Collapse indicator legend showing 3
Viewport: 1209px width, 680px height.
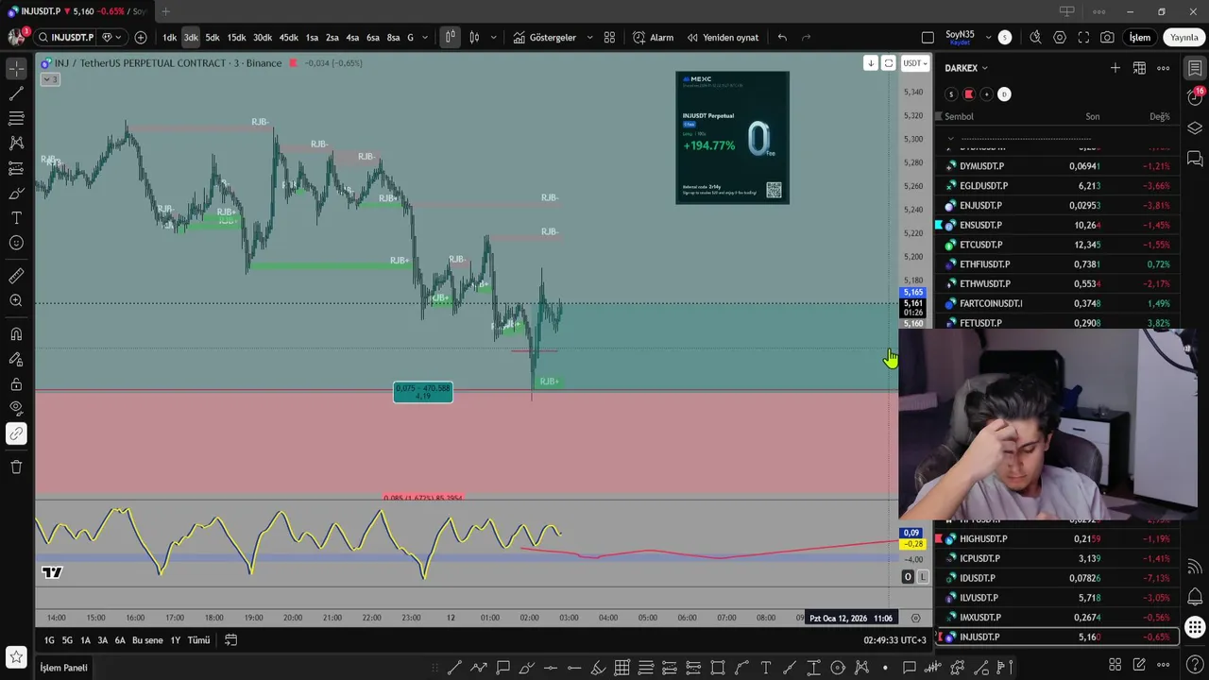(x=50, y=79)
